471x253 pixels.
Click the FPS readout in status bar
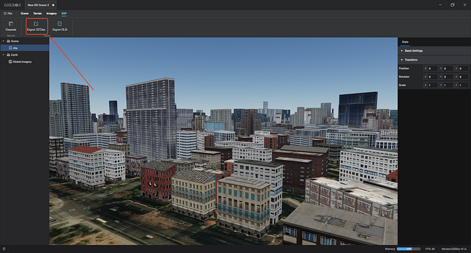point(430,249)
